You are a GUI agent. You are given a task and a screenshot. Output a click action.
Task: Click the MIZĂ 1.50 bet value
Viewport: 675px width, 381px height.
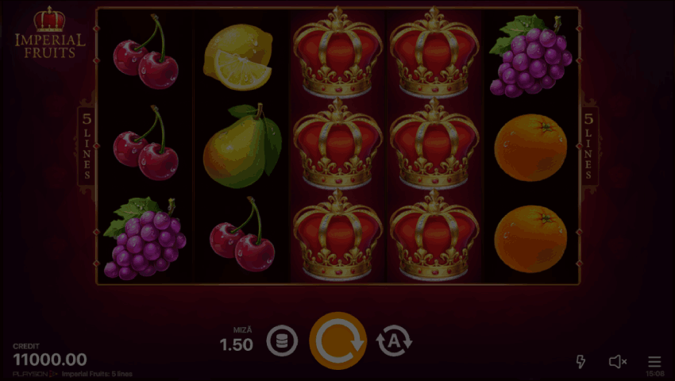tap(237, 340)
